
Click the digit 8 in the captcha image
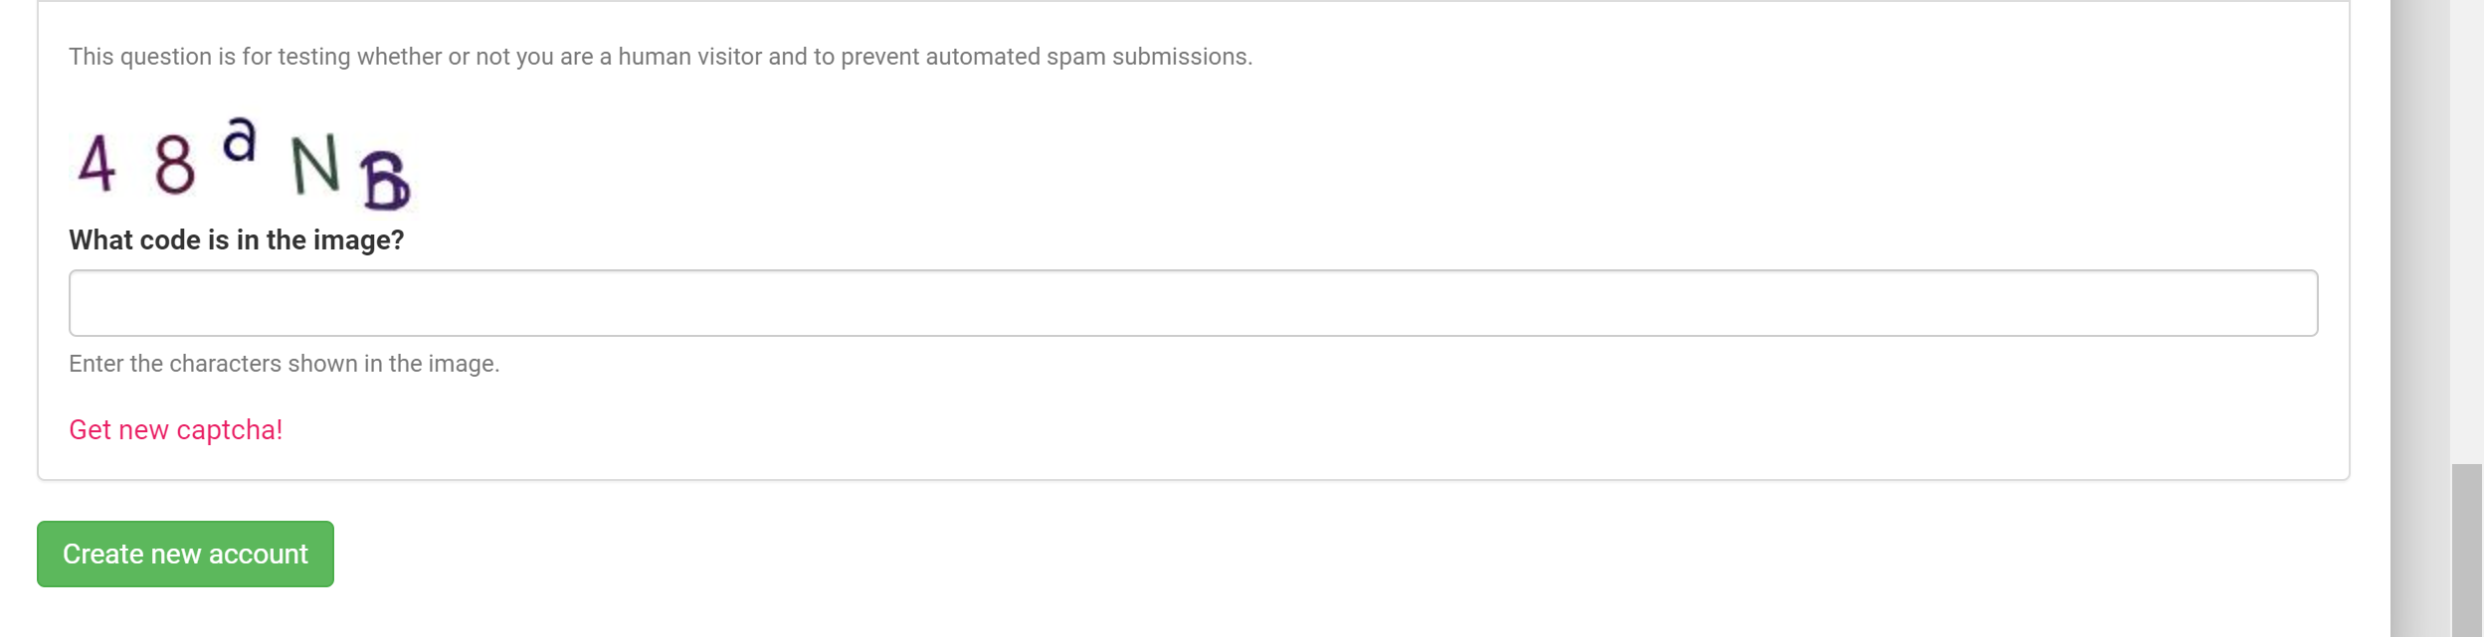click(174, 165)
